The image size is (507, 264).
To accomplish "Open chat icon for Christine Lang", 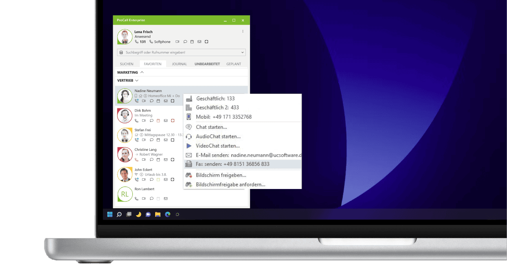I will click(x=152, y=160).
